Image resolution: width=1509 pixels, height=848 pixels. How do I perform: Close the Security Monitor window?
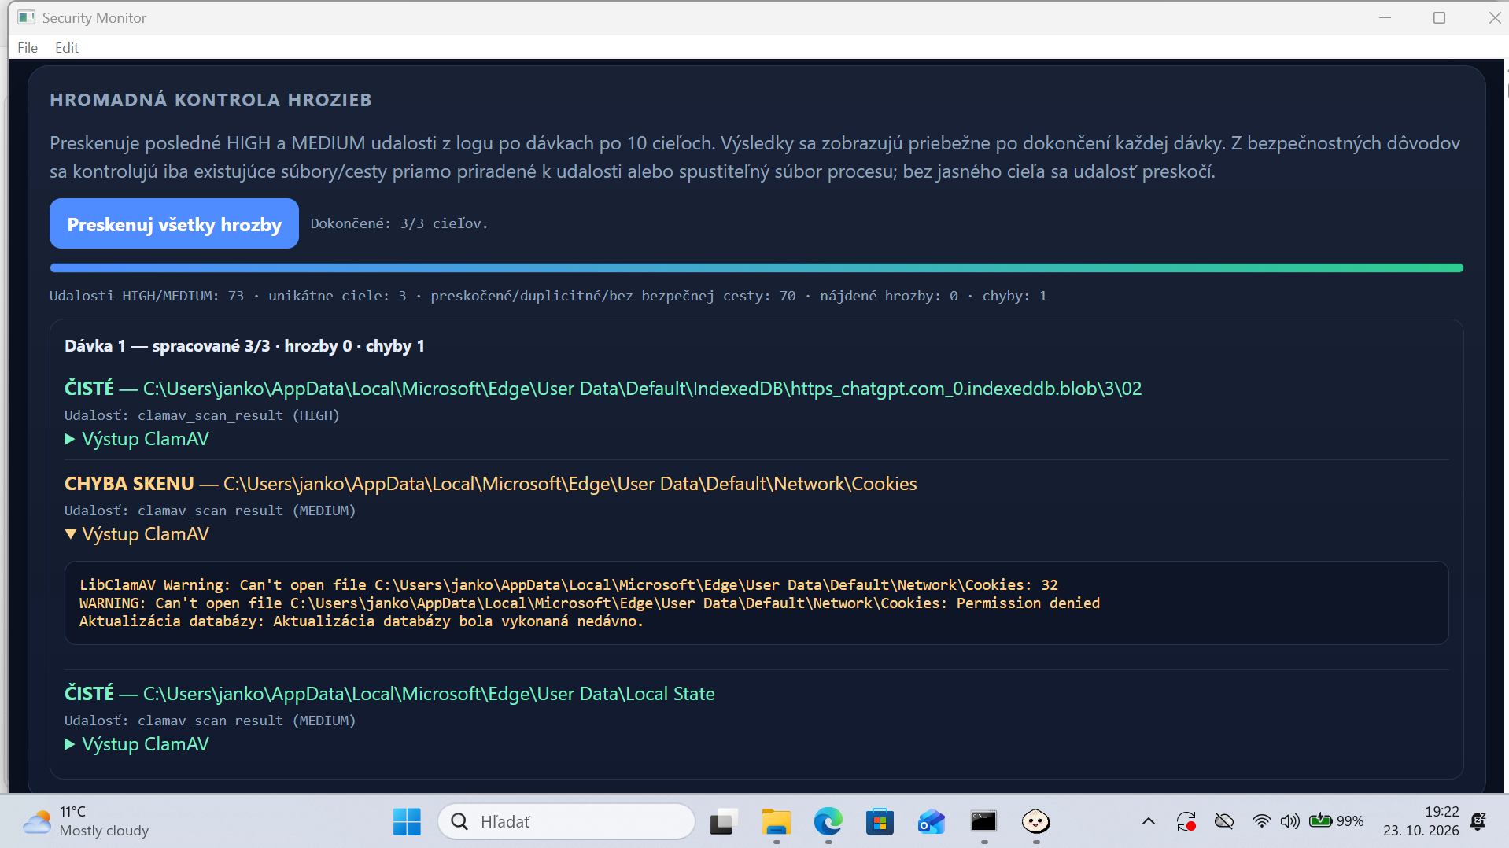tap(1494, 17)
